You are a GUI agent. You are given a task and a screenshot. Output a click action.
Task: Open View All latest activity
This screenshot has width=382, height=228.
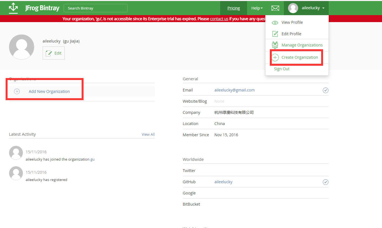pyautogui.click(x=148, y=135)
